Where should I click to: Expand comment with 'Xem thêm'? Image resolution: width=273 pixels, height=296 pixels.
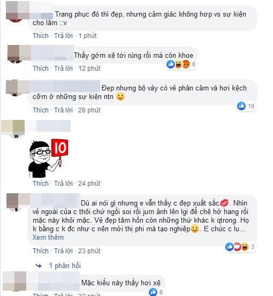click(48, 237)
